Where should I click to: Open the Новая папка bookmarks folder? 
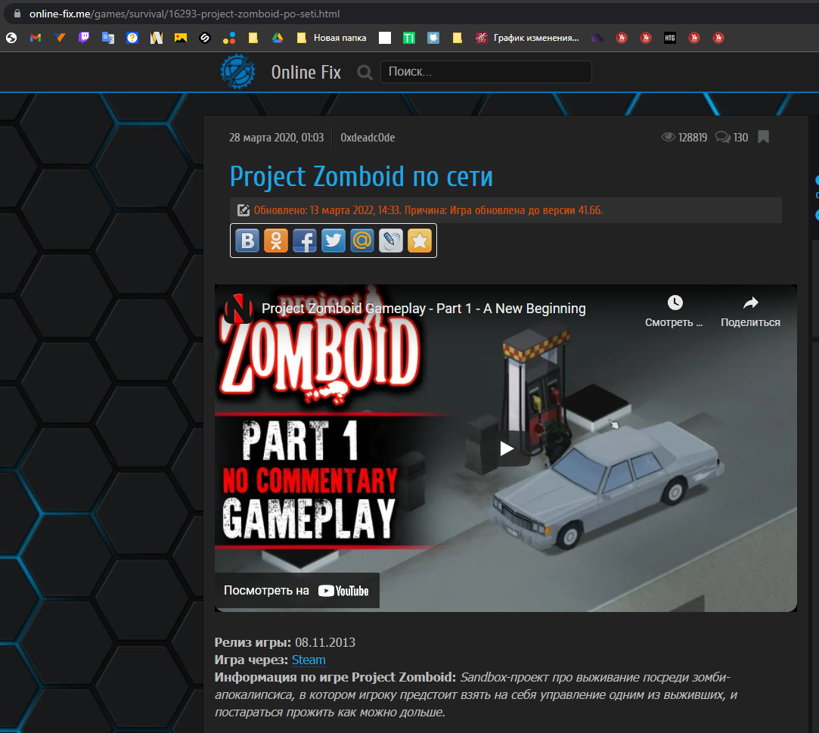pos(331,38)
